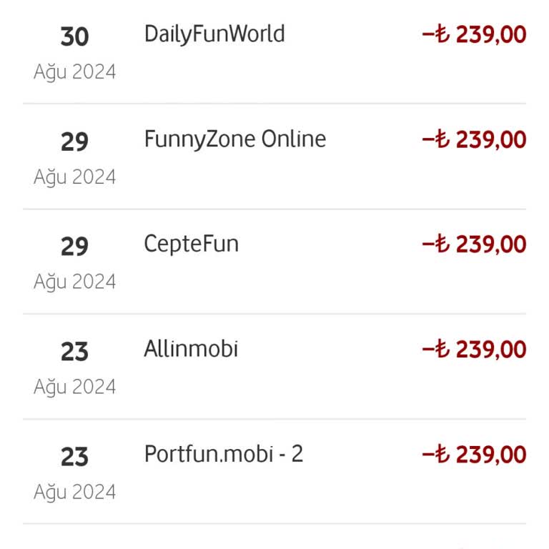Image resolution: width=549 pixels, height=549 pixels.
Task: Tap the Allinmobi transaction entry
Action: coord(191,349)
